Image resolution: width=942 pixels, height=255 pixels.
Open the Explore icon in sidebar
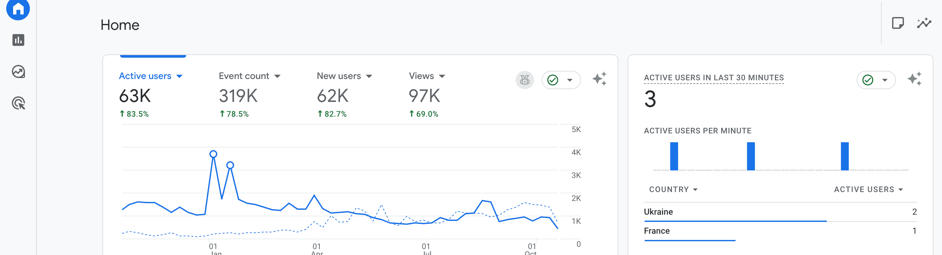(x=18, y=71)
